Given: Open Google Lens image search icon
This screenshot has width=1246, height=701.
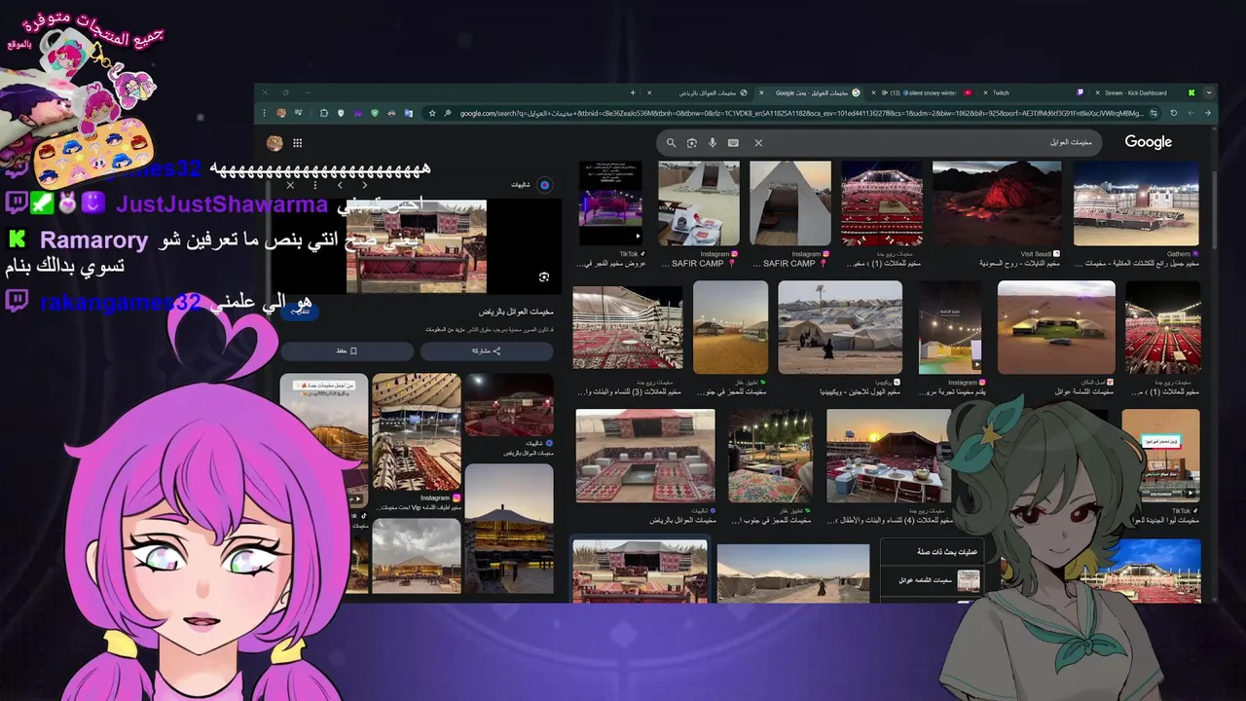Looking at the screenshot, I should [x=692, y=143].
